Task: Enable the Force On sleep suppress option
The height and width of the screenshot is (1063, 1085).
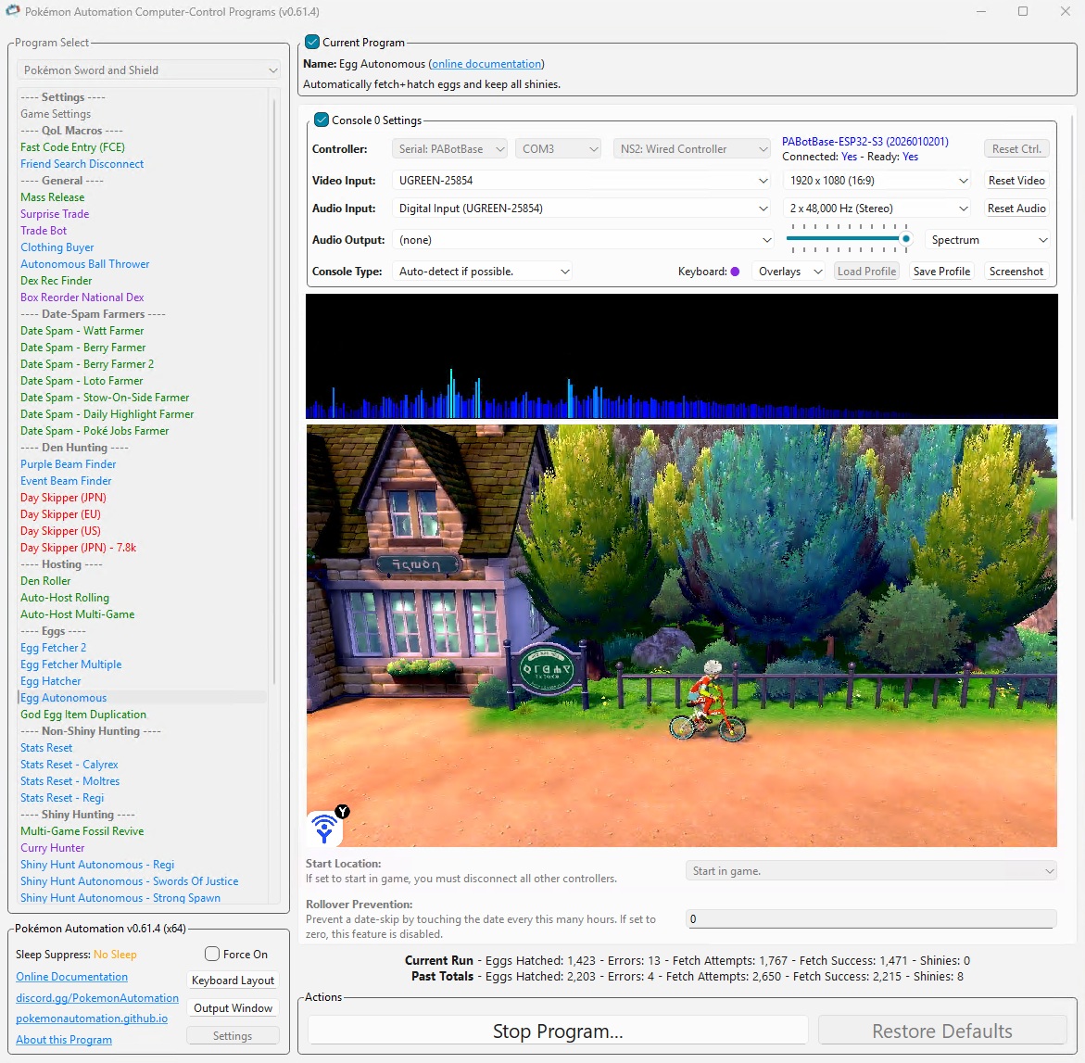Action: (212, 954)
